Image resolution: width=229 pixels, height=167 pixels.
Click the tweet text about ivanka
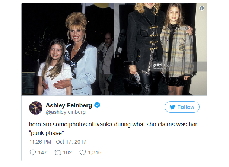click(113, 129)
